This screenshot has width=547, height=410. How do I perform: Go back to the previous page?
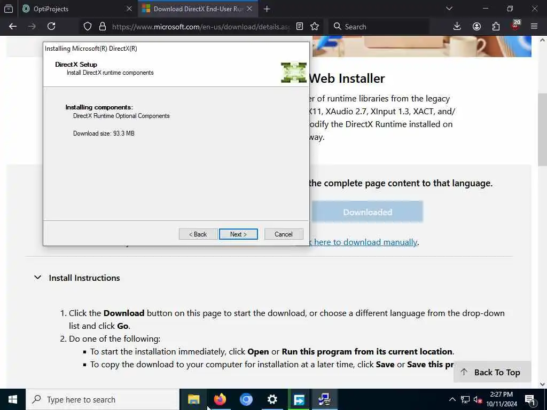pos(13,27)
